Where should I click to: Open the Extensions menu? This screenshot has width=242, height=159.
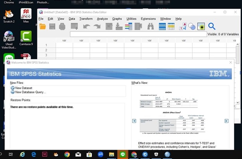point(148,19)
